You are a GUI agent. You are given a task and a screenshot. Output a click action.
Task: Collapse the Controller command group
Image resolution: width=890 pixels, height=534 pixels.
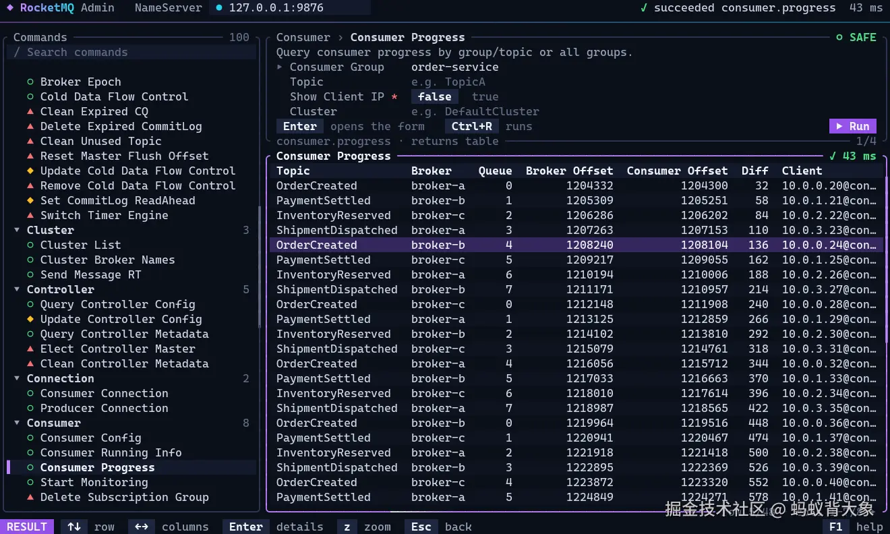[x=17, y=290]
